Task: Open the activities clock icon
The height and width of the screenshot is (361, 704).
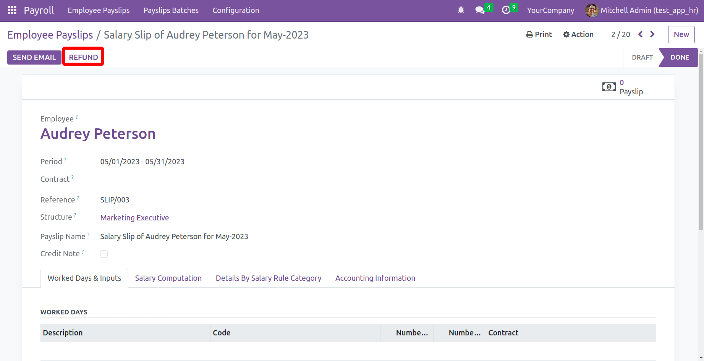Action: [506, 10]
